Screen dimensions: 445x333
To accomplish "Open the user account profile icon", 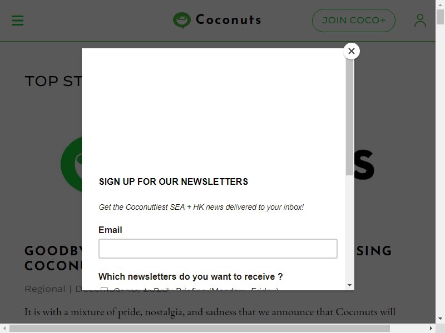I will point(420,21).
